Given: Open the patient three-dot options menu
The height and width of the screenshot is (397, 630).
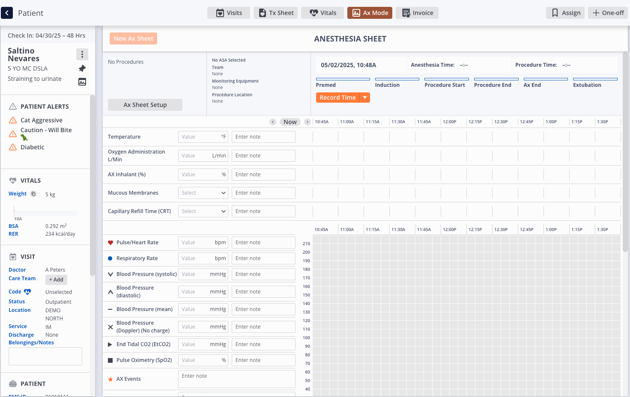Looking at the screenshot, I should point(82,54).
